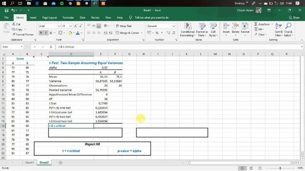The image size is (305, 171).
Task: Open the File tab
Action: [x=6, y=18]
